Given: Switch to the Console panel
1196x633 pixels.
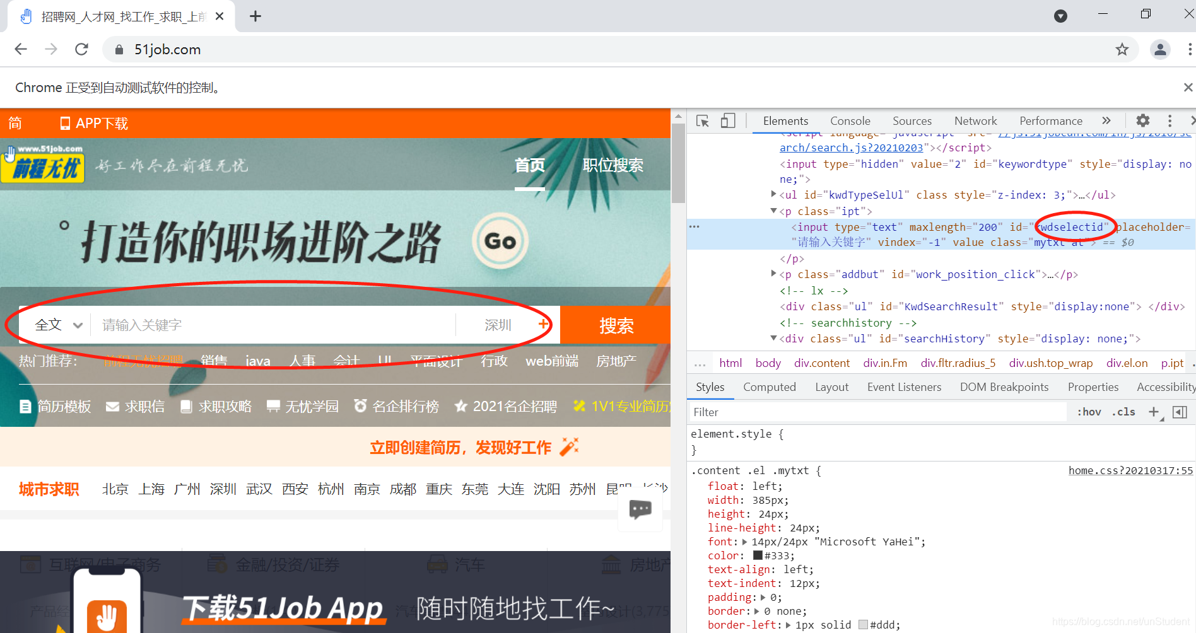Looking at the screenshot, I should (850, 121).
